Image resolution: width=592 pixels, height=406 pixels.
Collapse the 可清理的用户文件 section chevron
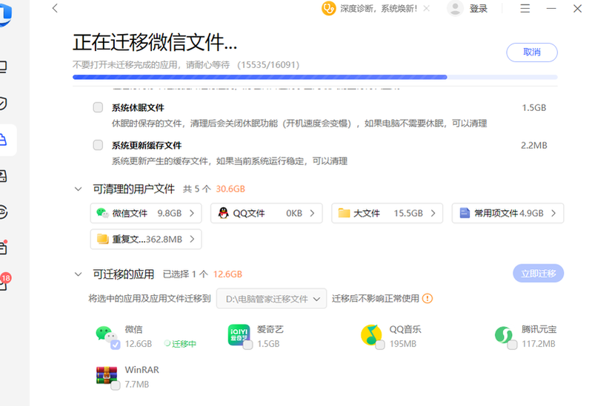click(x=78, y=189)
